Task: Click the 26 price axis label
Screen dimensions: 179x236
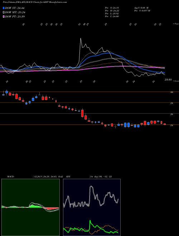Action: pos(171,114)
